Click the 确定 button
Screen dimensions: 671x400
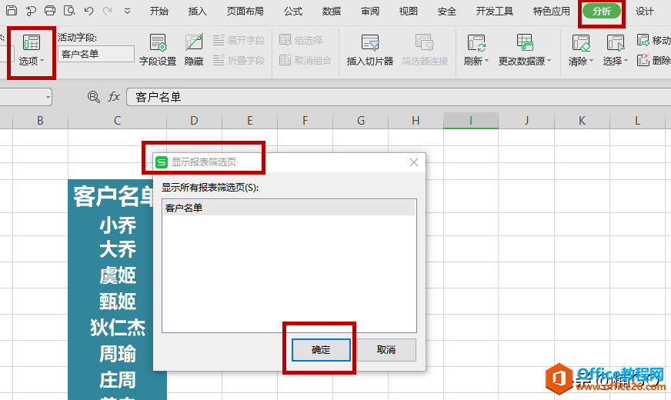321,350
